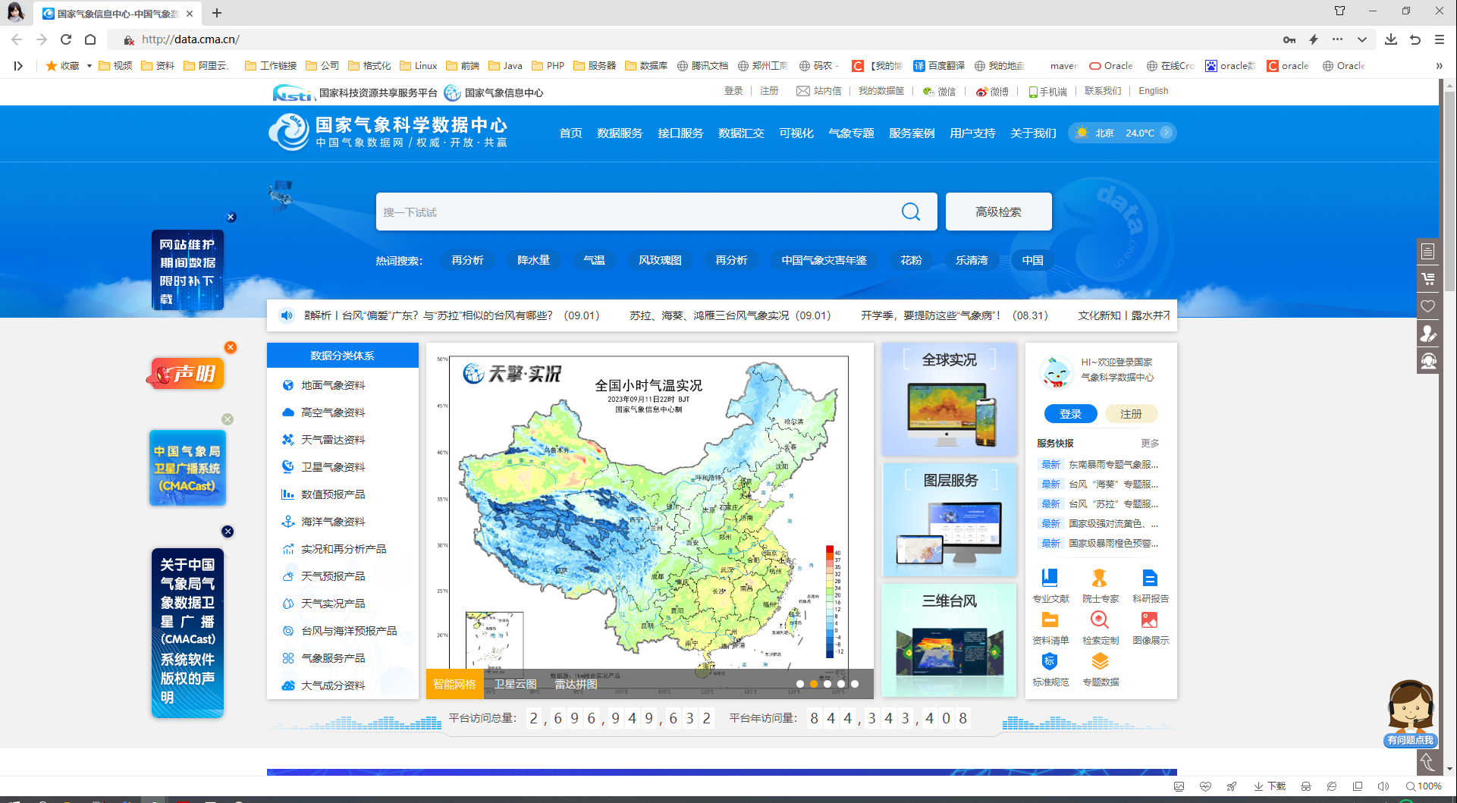Click the blue 登录 button
The width and height of the screenshot is (1457, 803).
(1071, 414)
